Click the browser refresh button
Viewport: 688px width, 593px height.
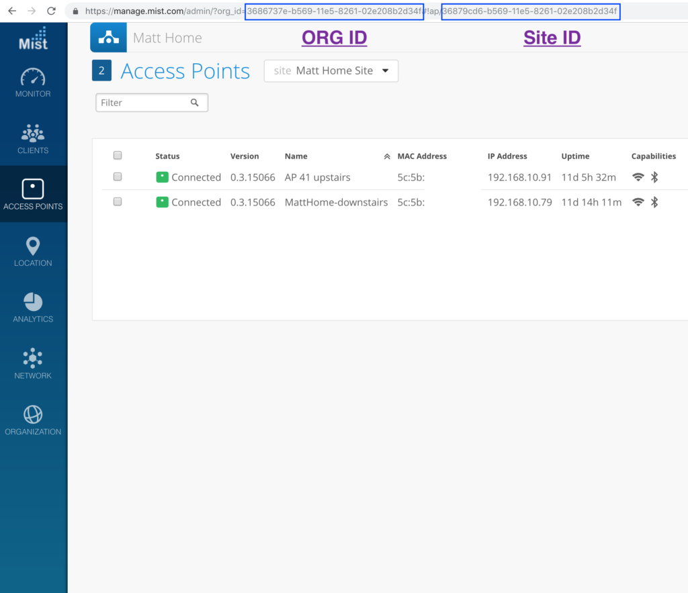(x=52, y=11)
